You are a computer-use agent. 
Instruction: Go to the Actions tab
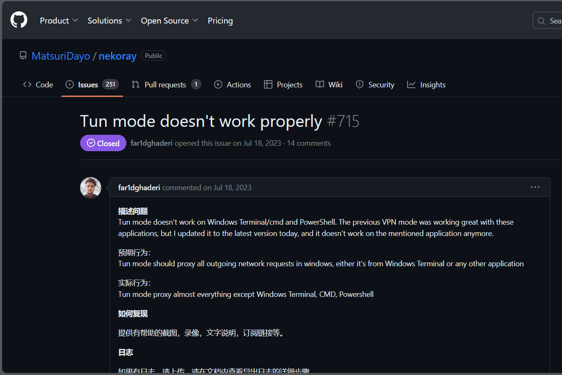pyautogui.click(x=233, y=85)
